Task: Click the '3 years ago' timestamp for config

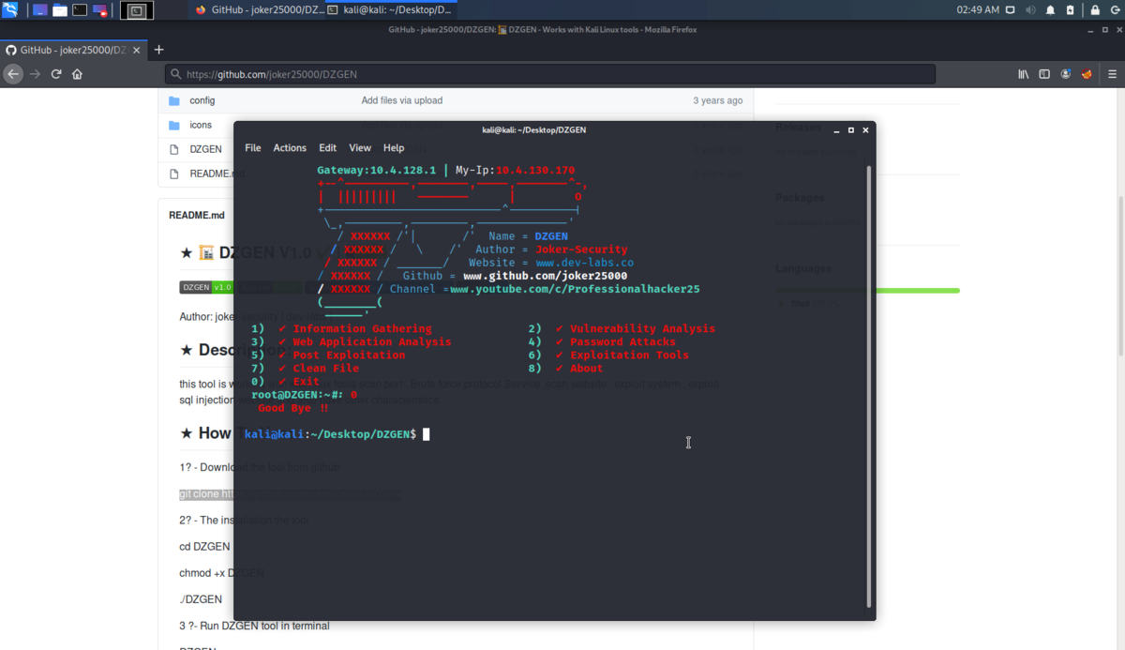Action: pos(718,100)
